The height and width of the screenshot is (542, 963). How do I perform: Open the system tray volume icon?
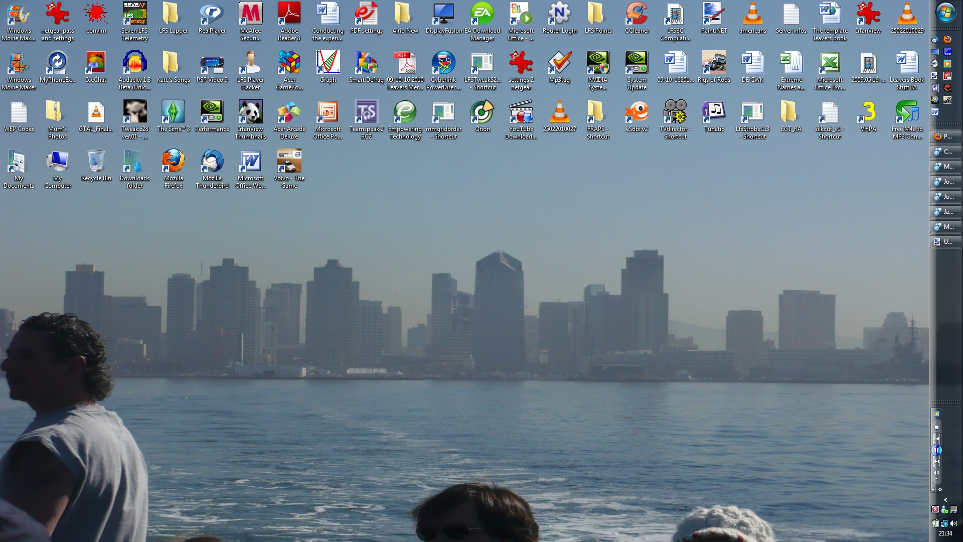click(953, 523)
